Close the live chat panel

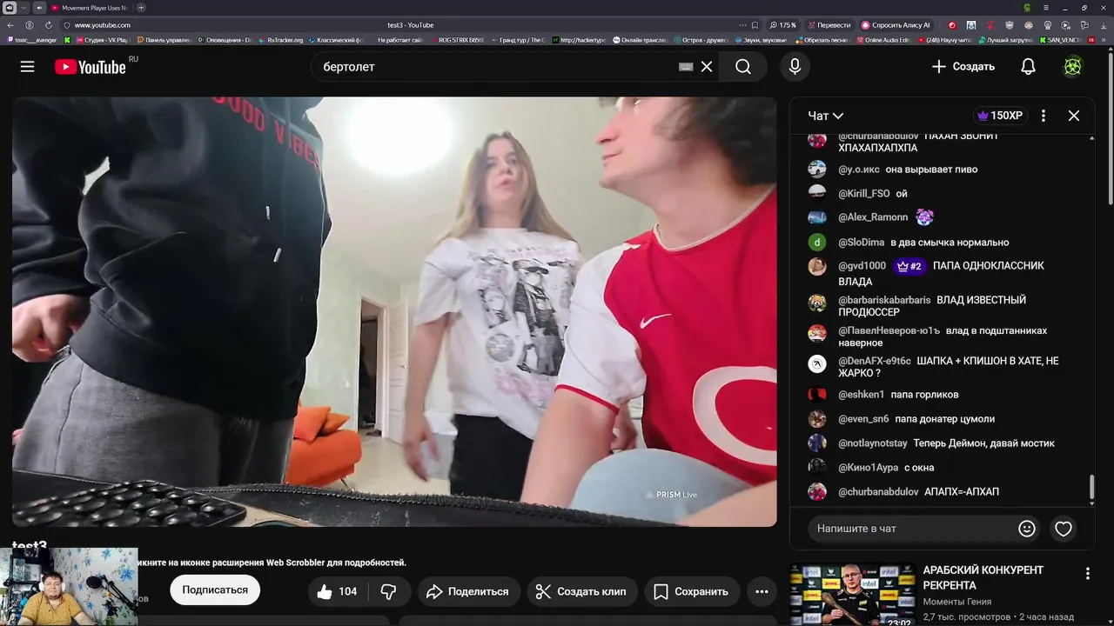(x=1074, y=116)
